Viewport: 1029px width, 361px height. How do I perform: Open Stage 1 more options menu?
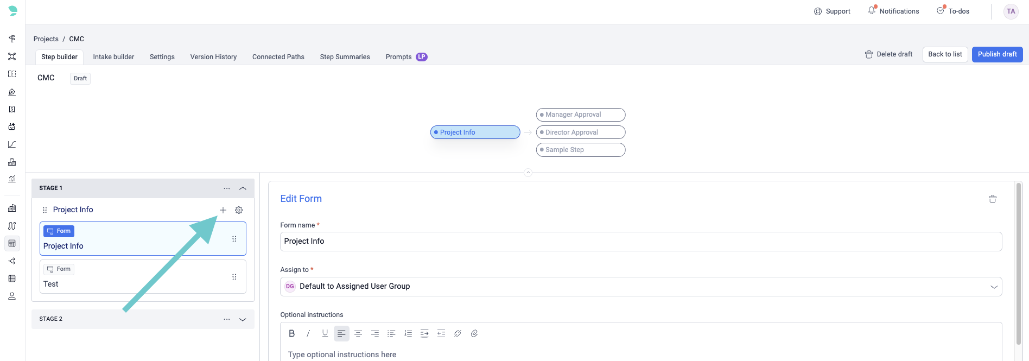(227, 188)
